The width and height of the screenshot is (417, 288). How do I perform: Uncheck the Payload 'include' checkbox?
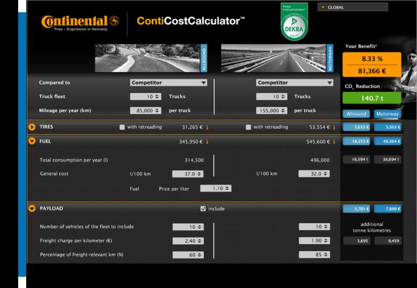(203, 209)
